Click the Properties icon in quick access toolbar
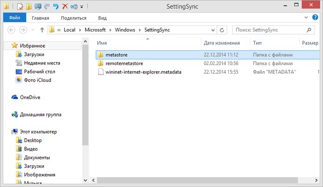 click(x=20, y=7)
